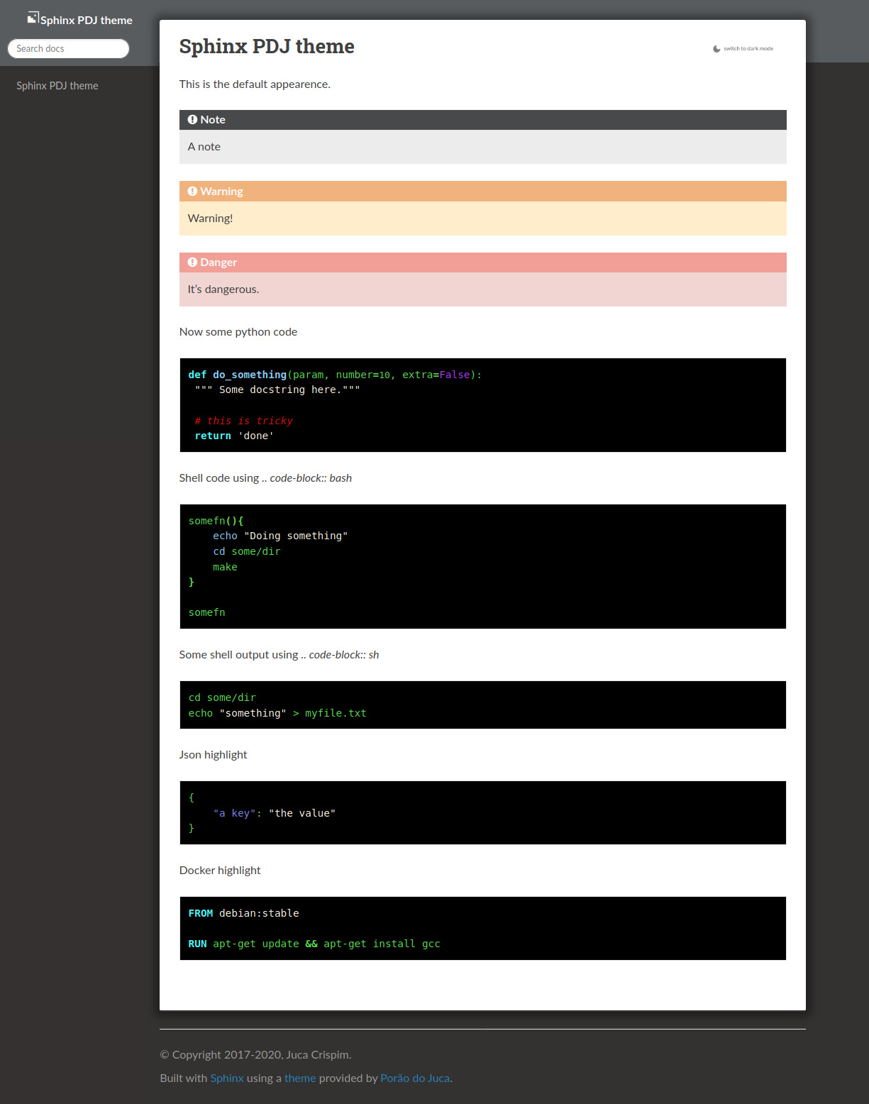Click the JSON highlight code block
This screenshot has width=869, height=1104.
482,812
